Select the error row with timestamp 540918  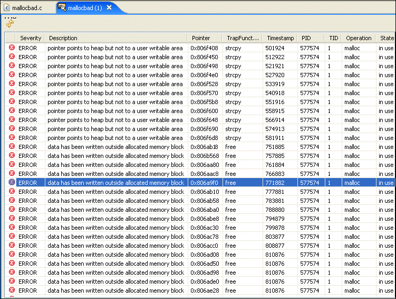pyautogui.click(x=105, y=93)
